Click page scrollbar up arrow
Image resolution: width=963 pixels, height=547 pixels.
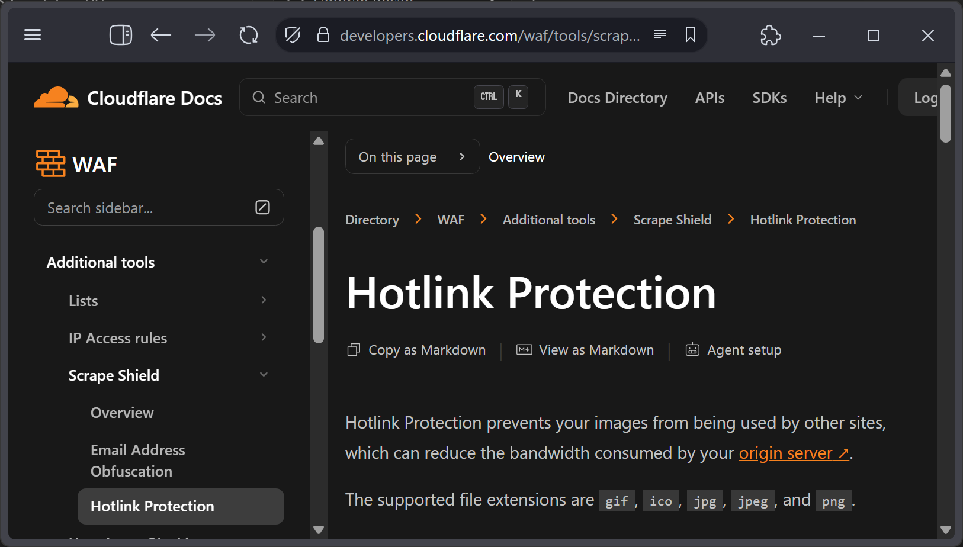click(x=946, y=73)
